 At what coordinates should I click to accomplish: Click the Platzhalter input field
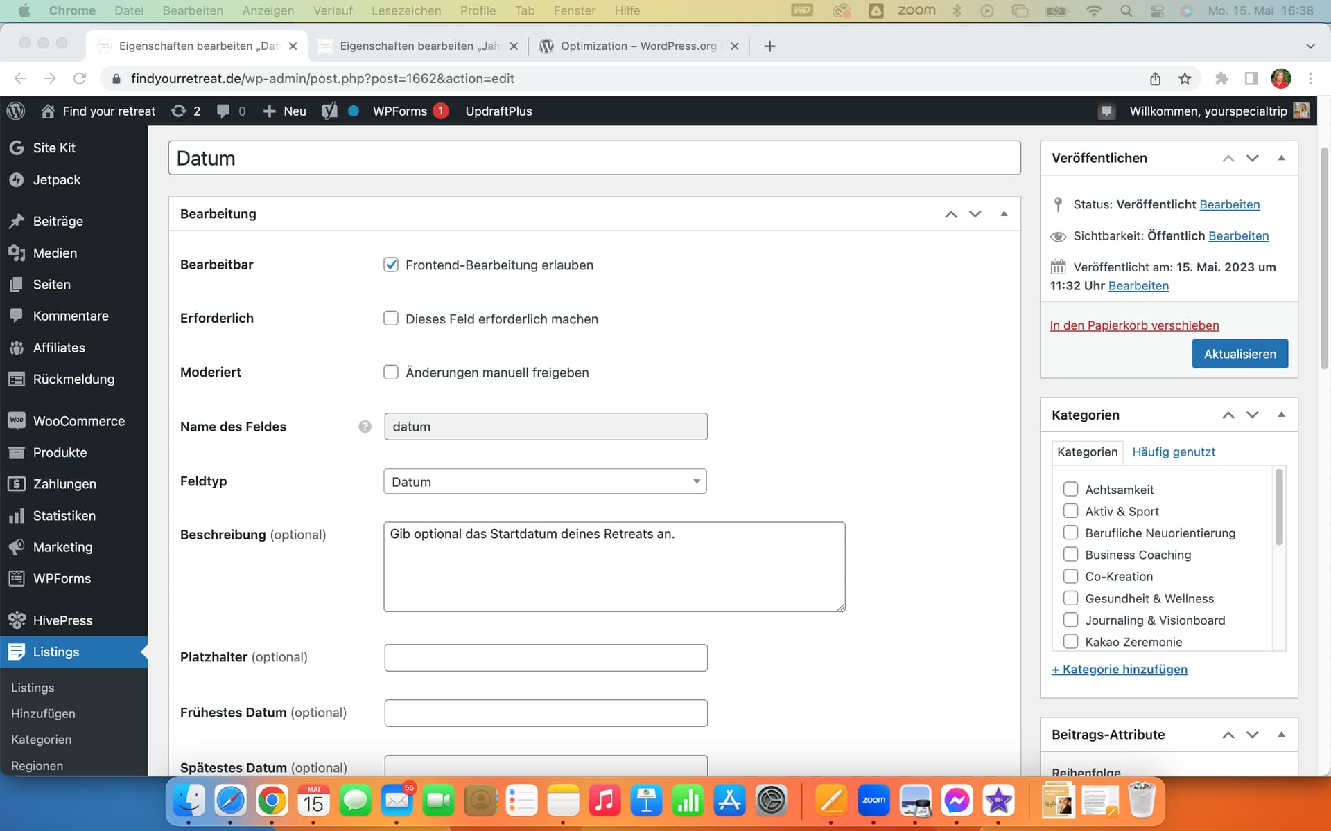coord(546,658)
